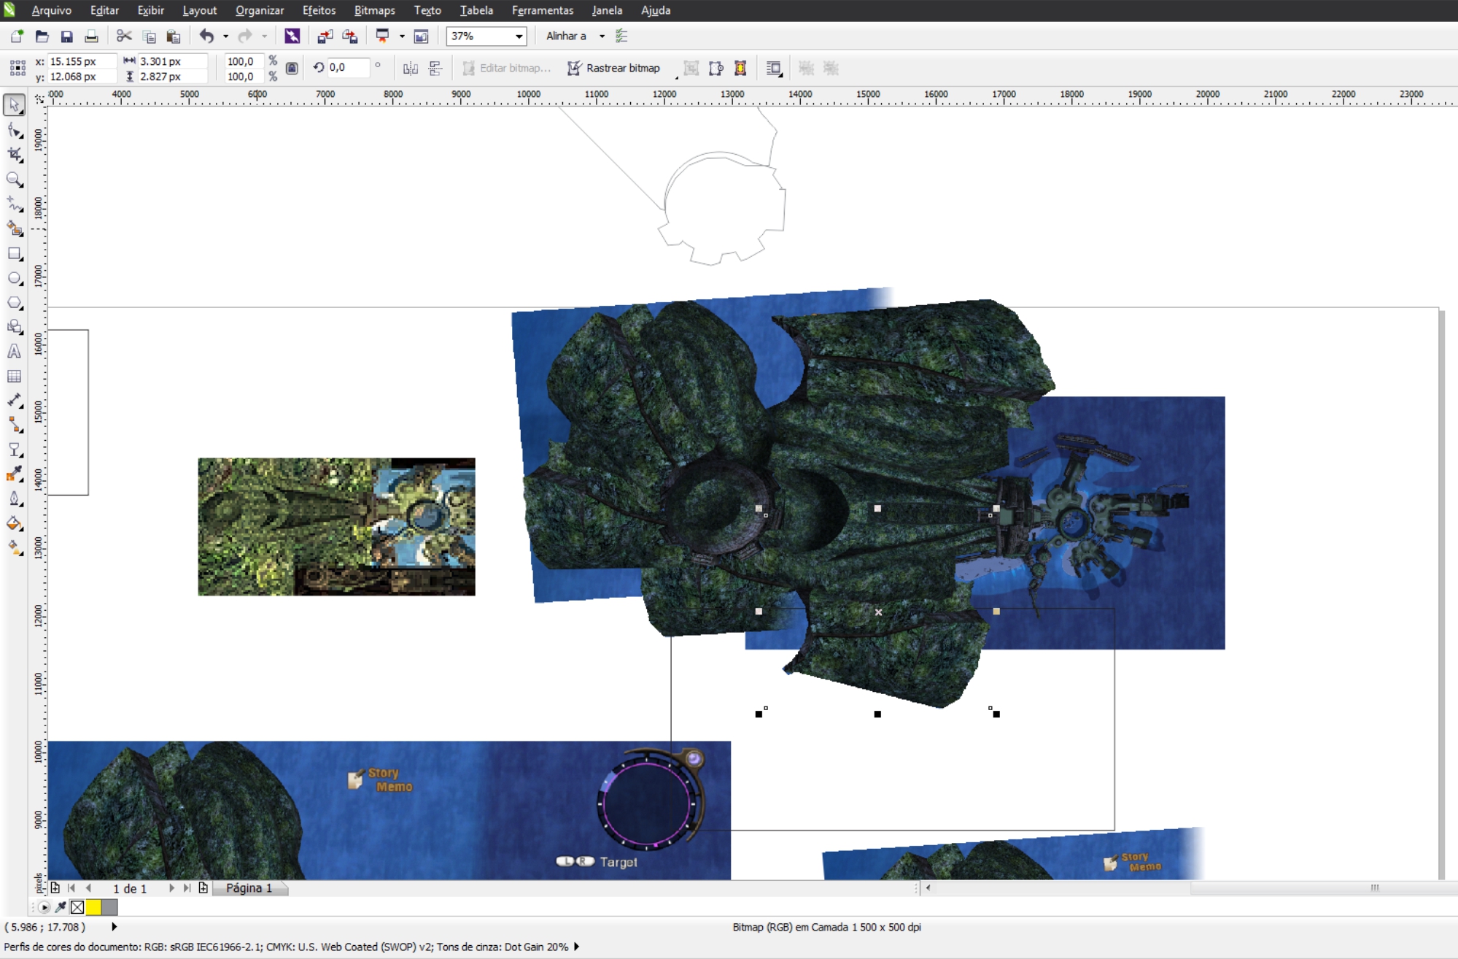Open the Arquivo menu

coord(52,10)
